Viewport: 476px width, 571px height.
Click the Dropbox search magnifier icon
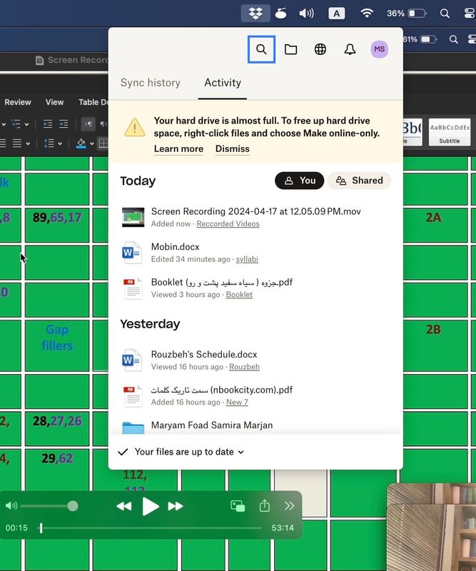coord(261,49)
